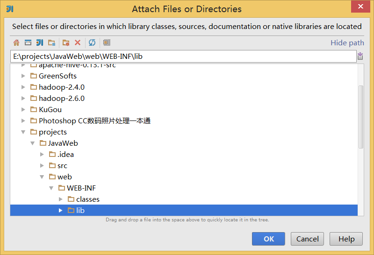Select the classes folder
This screenshot has width=374, height=255.
(84, 199)
